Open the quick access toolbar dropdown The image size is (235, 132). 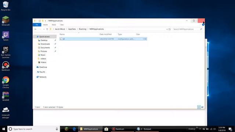click(46, 21)
